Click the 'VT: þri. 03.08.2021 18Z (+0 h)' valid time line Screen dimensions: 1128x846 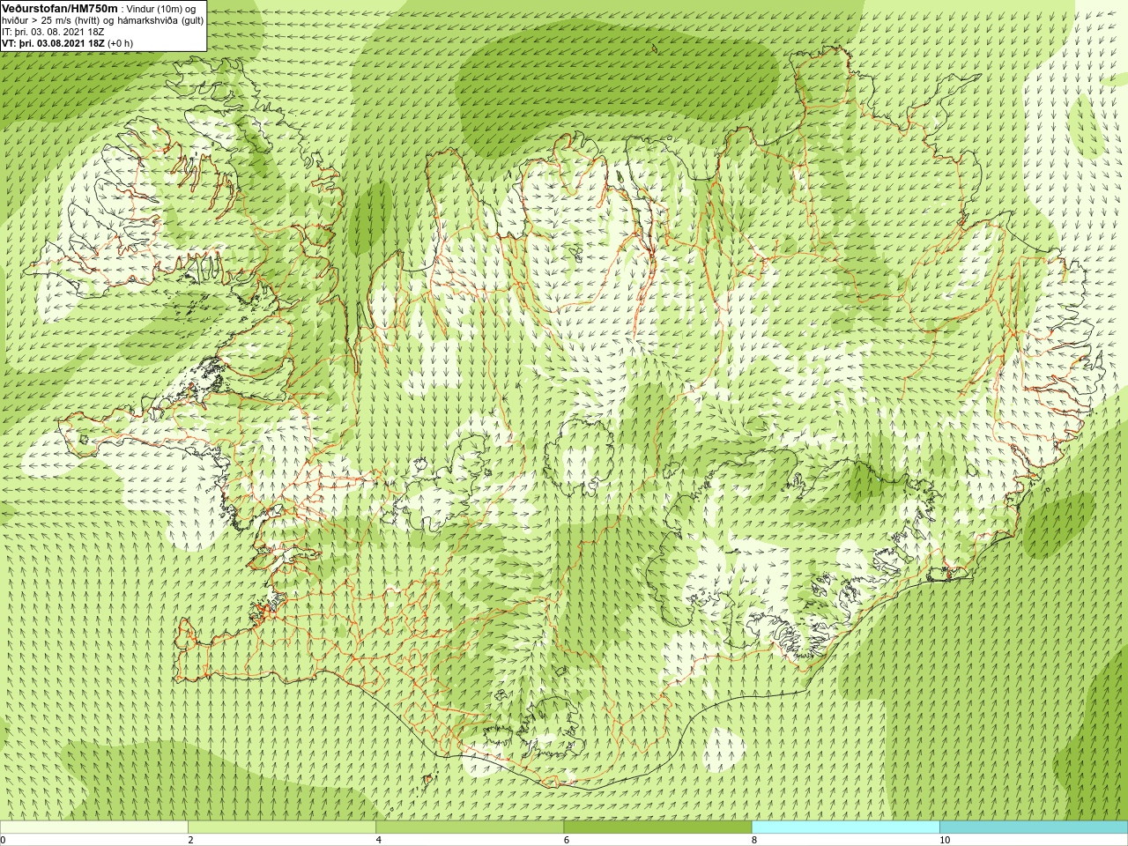point(68,43)
